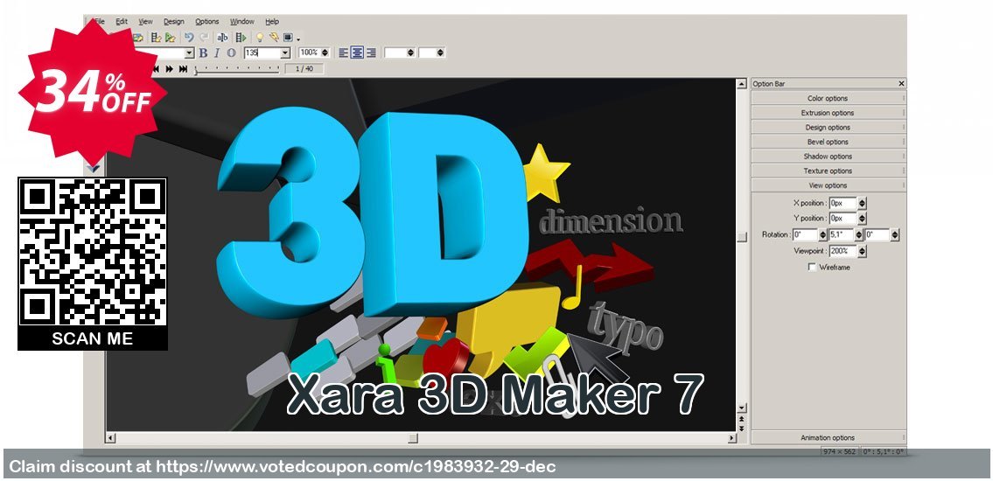This screenshot has height=481, width=993.
Task: Click the Undo arrow icon
Action: pyautogui.click(x=189, y=38)
